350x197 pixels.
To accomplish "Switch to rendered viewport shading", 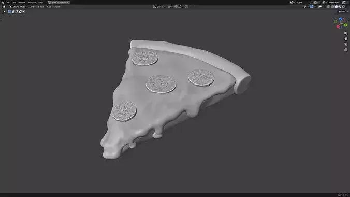I will [343, 7].
